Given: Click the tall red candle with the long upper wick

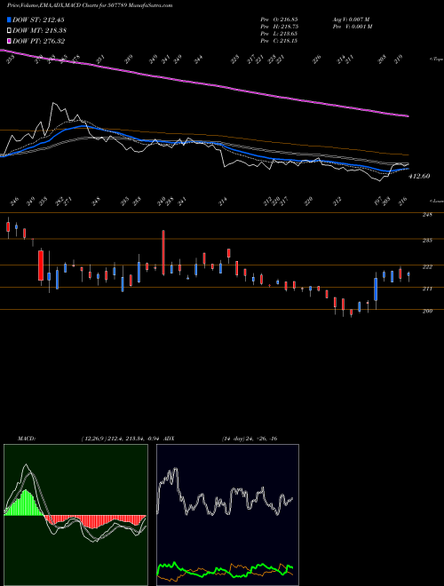Looking at the screenshot, I should tap(163, 253).
